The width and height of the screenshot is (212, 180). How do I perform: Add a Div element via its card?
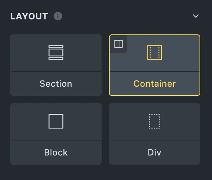154,134
